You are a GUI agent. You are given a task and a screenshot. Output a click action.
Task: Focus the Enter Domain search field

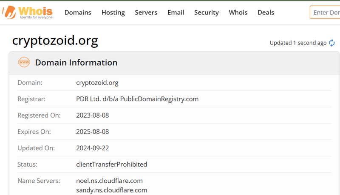325,12
